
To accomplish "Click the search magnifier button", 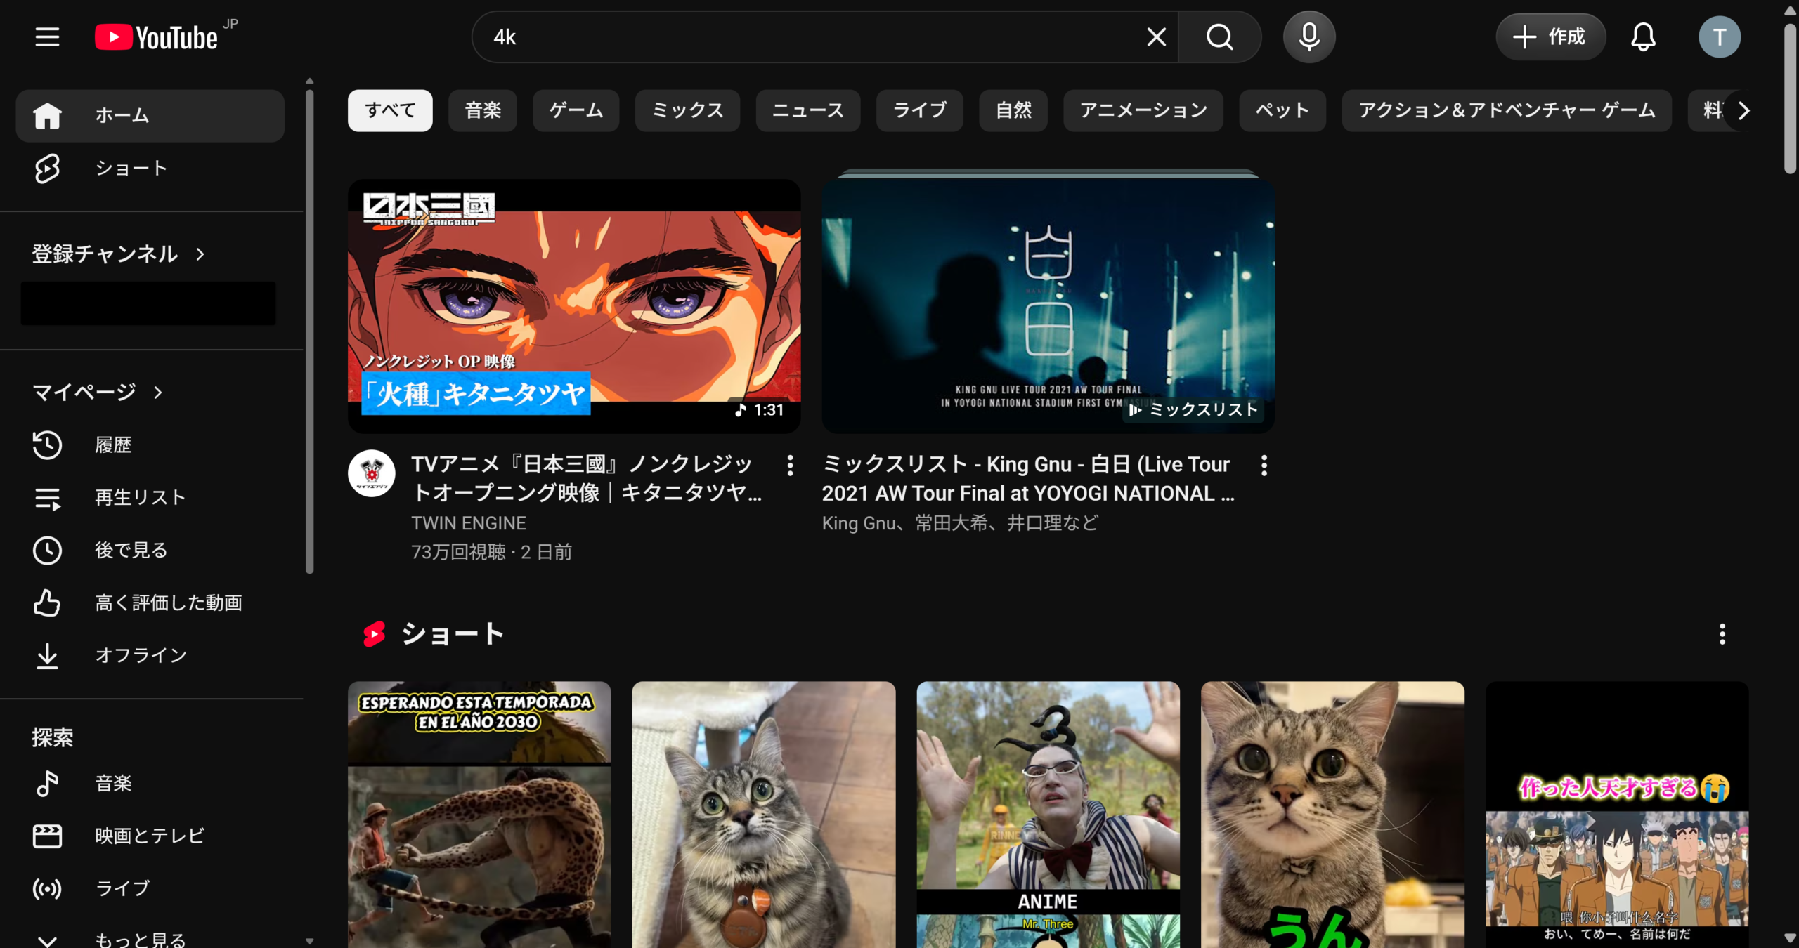I will (x=1219, y=37).
